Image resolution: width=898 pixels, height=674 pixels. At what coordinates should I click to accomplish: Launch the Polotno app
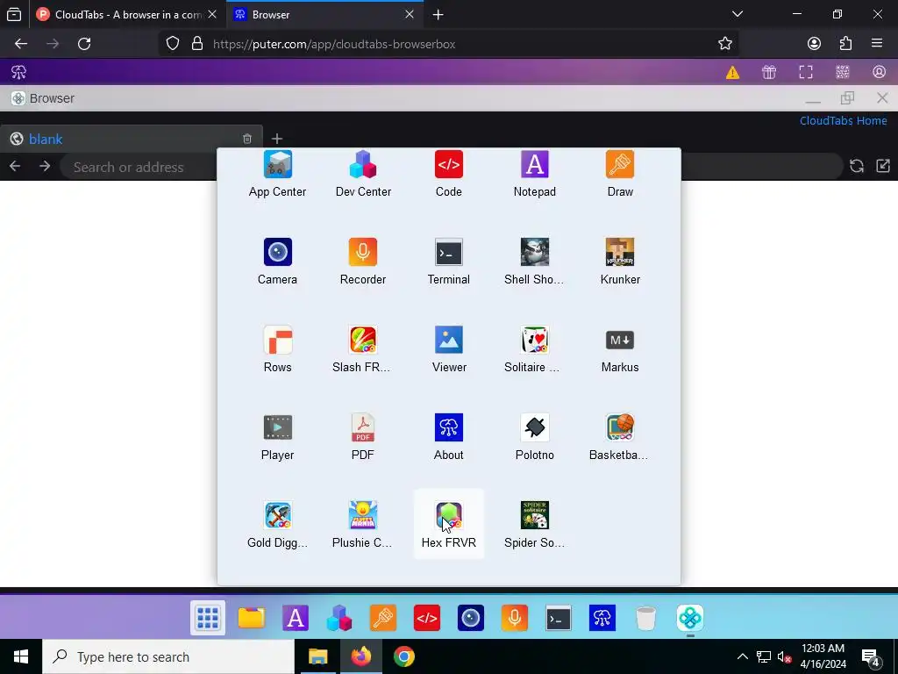534,437
